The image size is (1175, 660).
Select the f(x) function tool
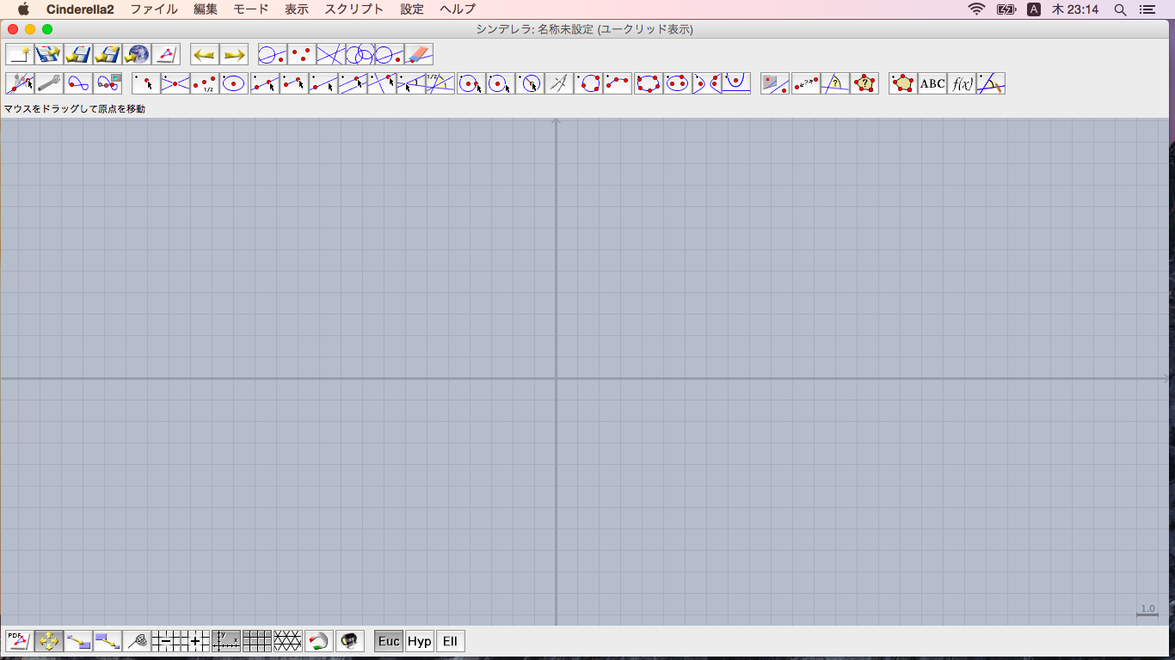click(x=962, y=83)
